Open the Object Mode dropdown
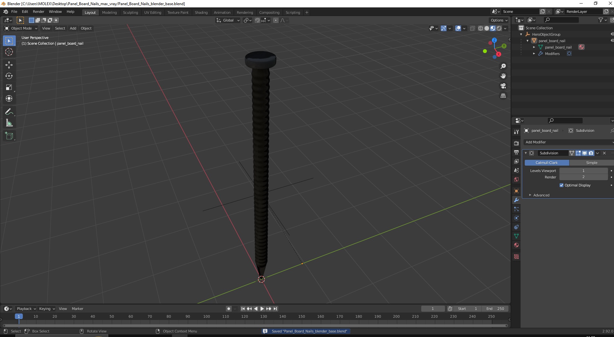614x337 pixels. tap(21, 28)
